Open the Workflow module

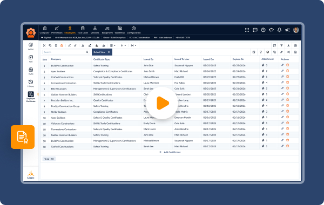click(x=120, y=30)
